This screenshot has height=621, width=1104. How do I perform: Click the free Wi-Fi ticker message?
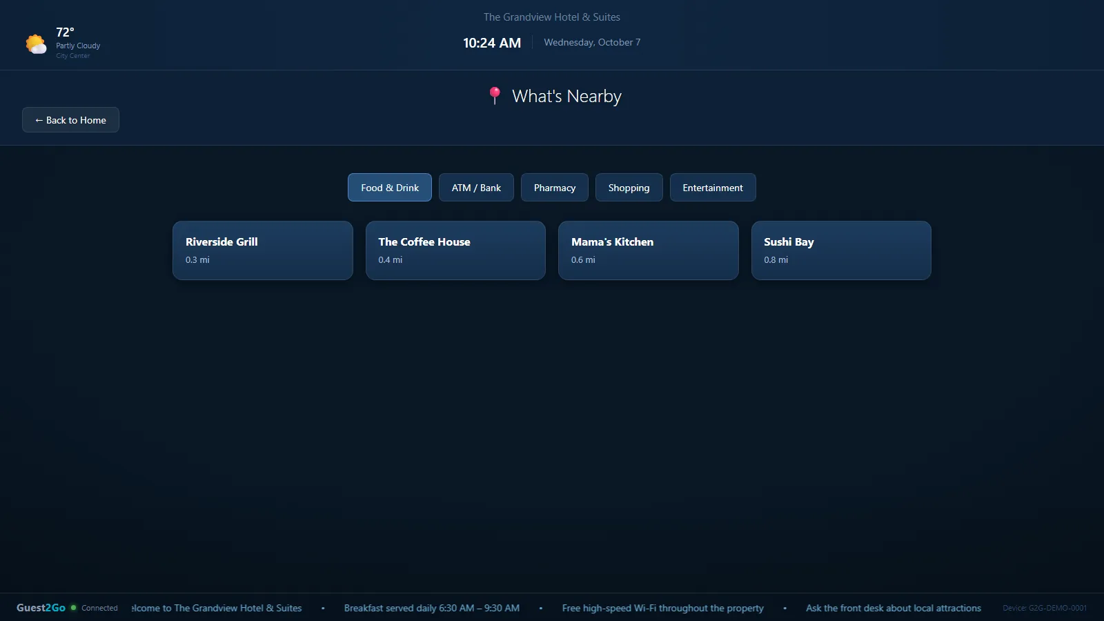pyautogui.click(x=663, y=609)
